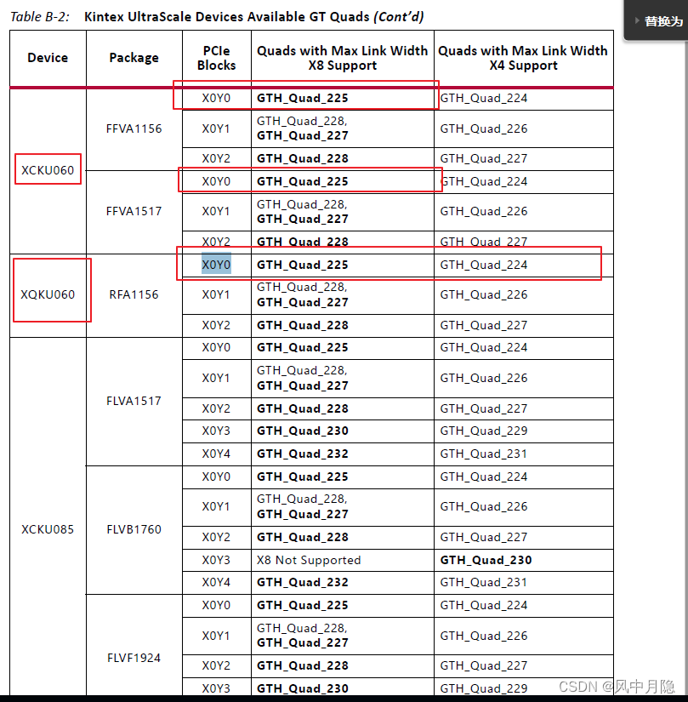
Task: Click the red-boxed XCKU060 device label
Action: tap(47, 169)
